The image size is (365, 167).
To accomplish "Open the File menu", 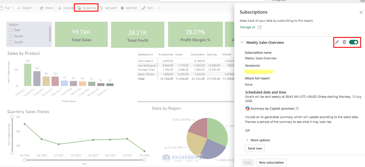I will (7, 8).
